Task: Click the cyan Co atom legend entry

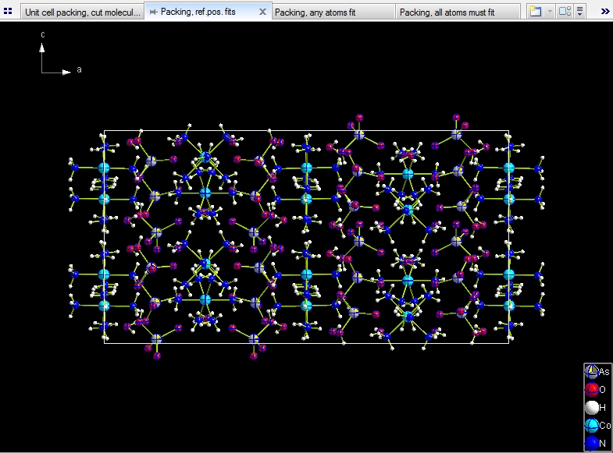Action: tap(593, 426)
